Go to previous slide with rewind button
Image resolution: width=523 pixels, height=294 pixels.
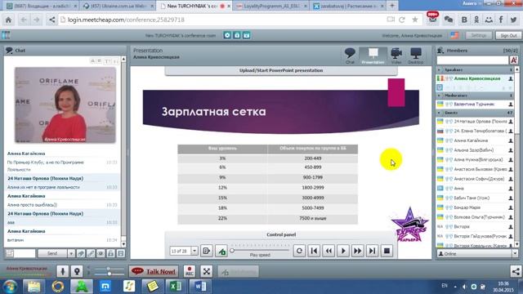coord(329,251)
